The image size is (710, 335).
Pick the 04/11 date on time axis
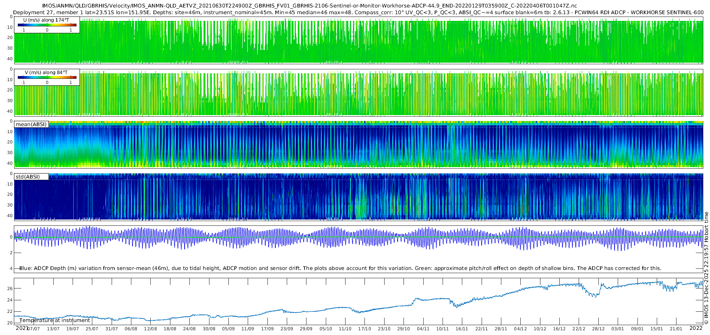(423, 329)
